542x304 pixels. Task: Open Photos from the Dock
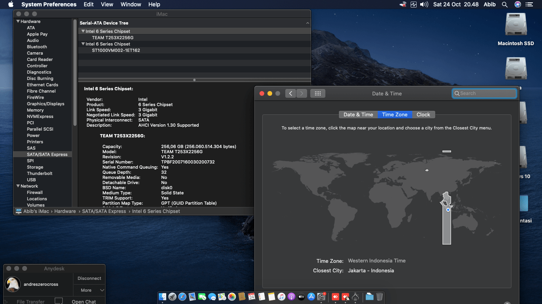(232, 296)
